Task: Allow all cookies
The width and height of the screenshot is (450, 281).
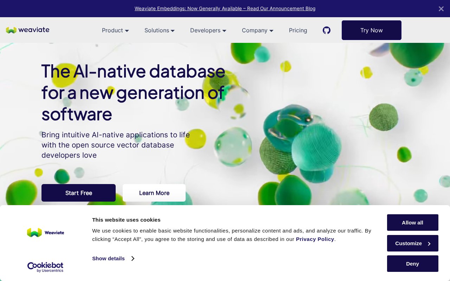Action: pyautogui.click(x=413, y=222)
